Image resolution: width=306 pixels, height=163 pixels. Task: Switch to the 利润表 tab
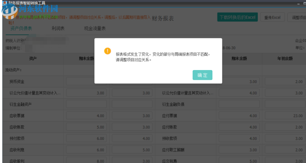58,28
